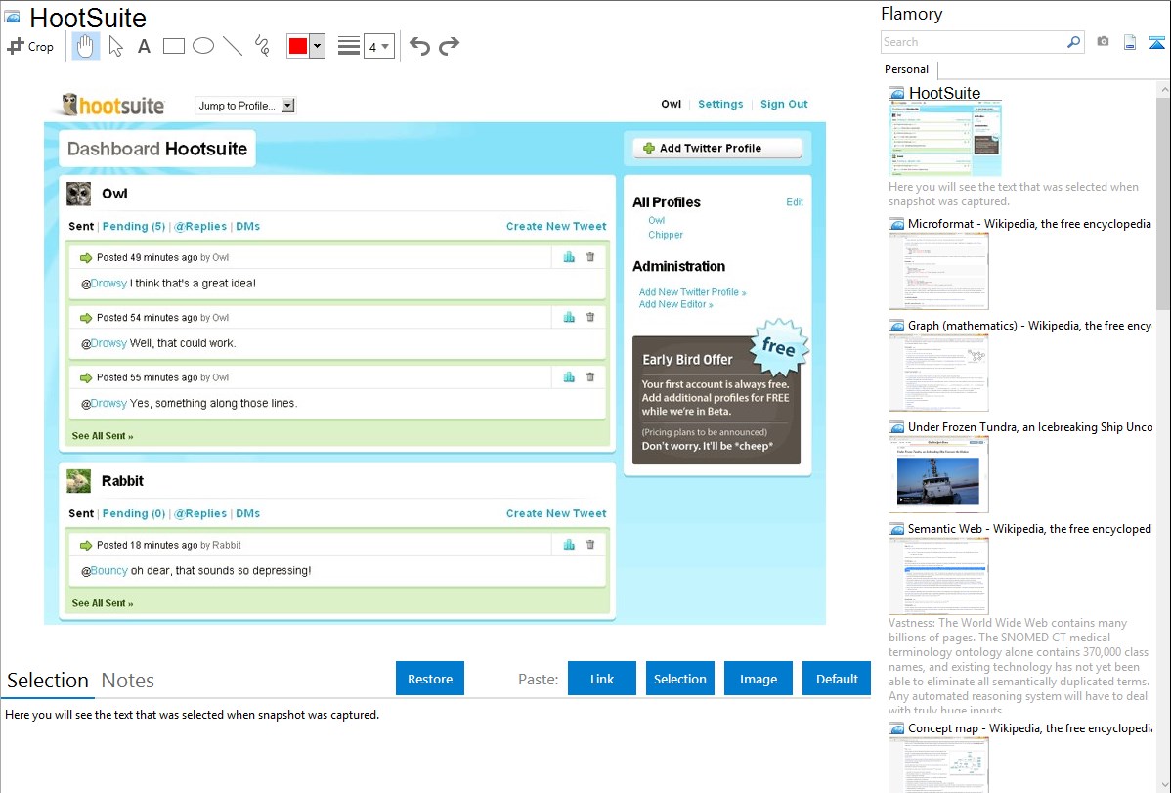1171x793 pixels.
Task: Open stats for the post from 49 minutes ago
Action: click(x=569, y=257)
